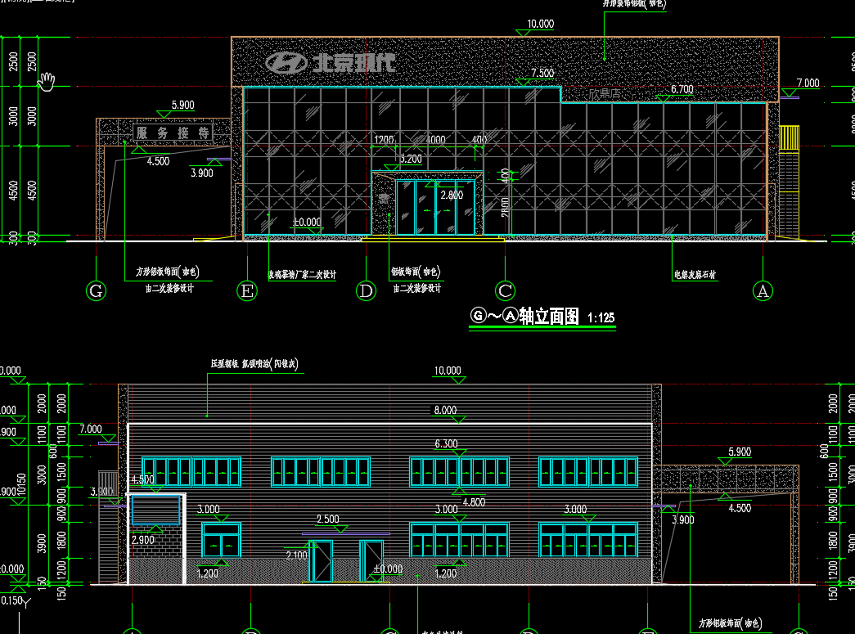
Task: Select the 北京现代 signage text on the facade
Action: (354, 63)
